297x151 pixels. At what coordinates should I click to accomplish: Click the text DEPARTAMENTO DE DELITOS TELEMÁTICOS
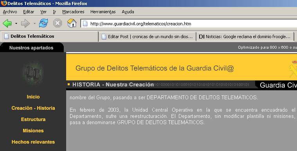(x=202, y=98)
